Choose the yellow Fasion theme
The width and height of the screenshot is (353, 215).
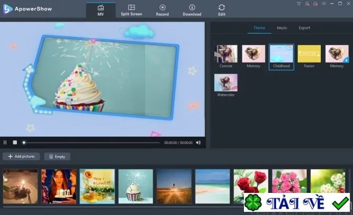click(x=309, y=56)
